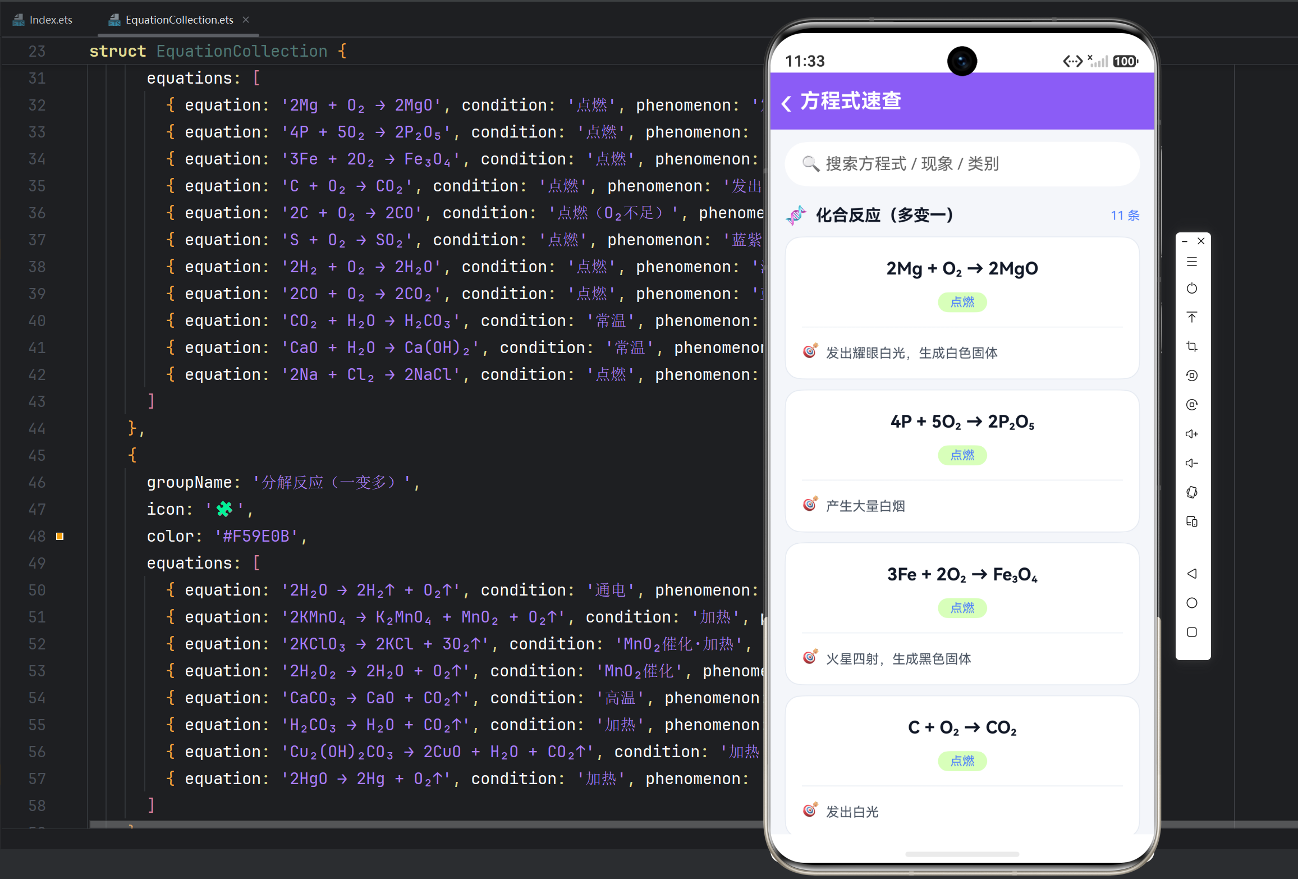1298x879 pixels.
Task: Click the green puzzle emoji on line 47
Action: tap(224, 509)
